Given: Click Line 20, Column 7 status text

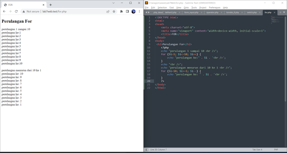Looking at the screenshot, I should tap(158, 150).
